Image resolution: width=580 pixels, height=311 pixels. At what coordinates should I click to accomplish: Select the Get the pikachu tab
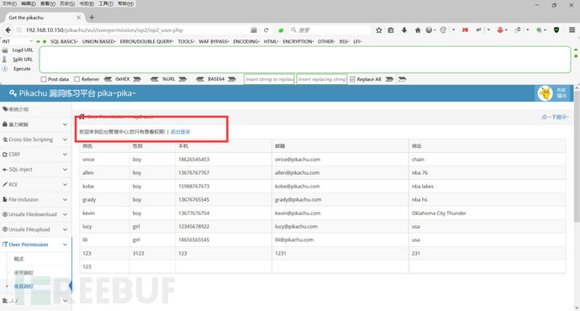tap(44, 18)
